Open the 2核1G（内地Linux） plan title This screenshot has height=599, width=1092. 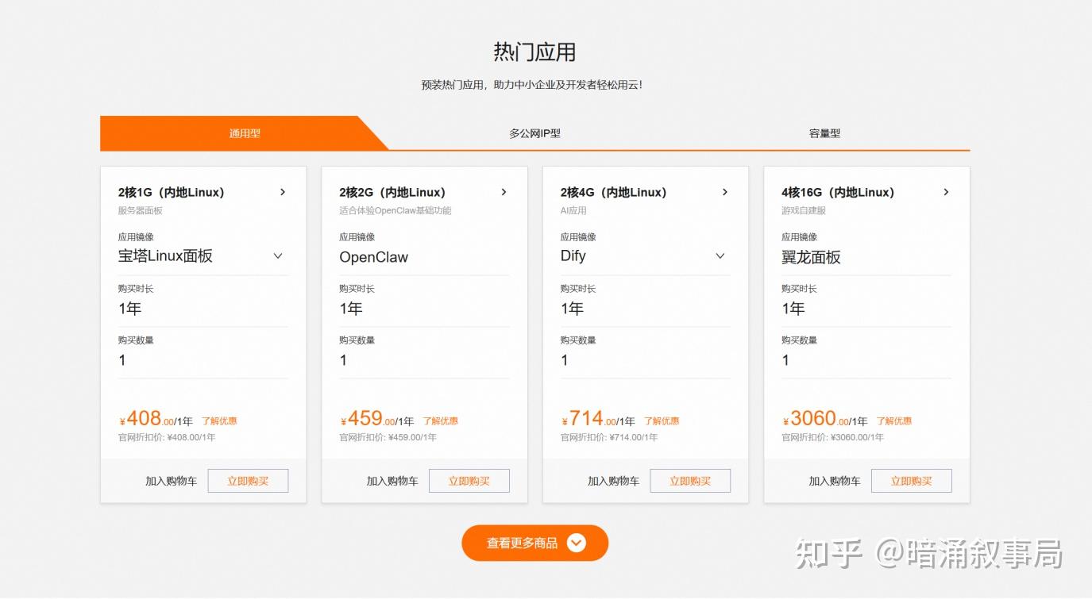click(172, 192)
